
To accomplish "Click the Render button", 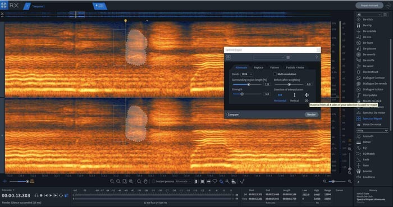I will click(311, 114).
